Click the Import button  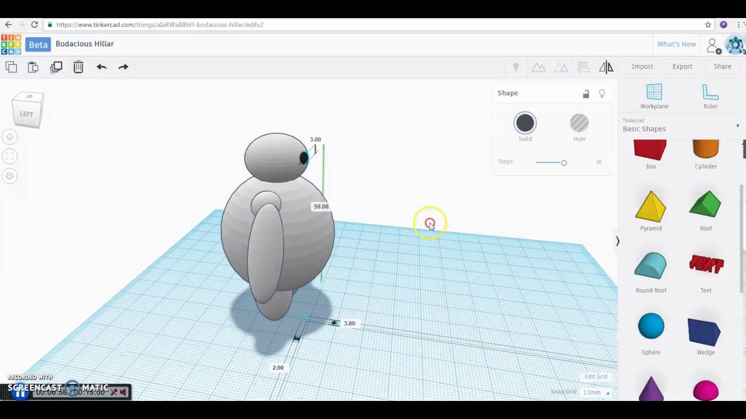(x=642, y=67)
